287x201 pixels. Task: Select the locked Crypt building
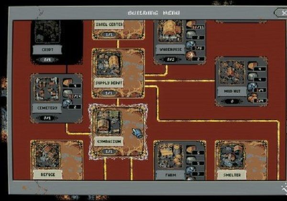47,41
